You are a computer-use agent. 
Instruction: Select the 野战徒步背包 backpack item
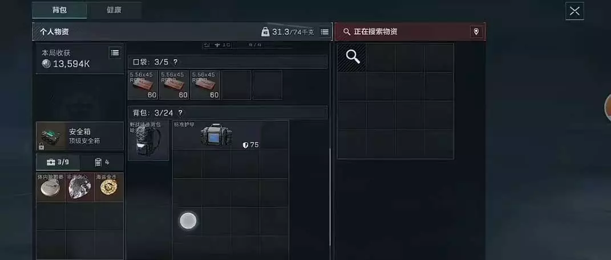coord(148,141)
